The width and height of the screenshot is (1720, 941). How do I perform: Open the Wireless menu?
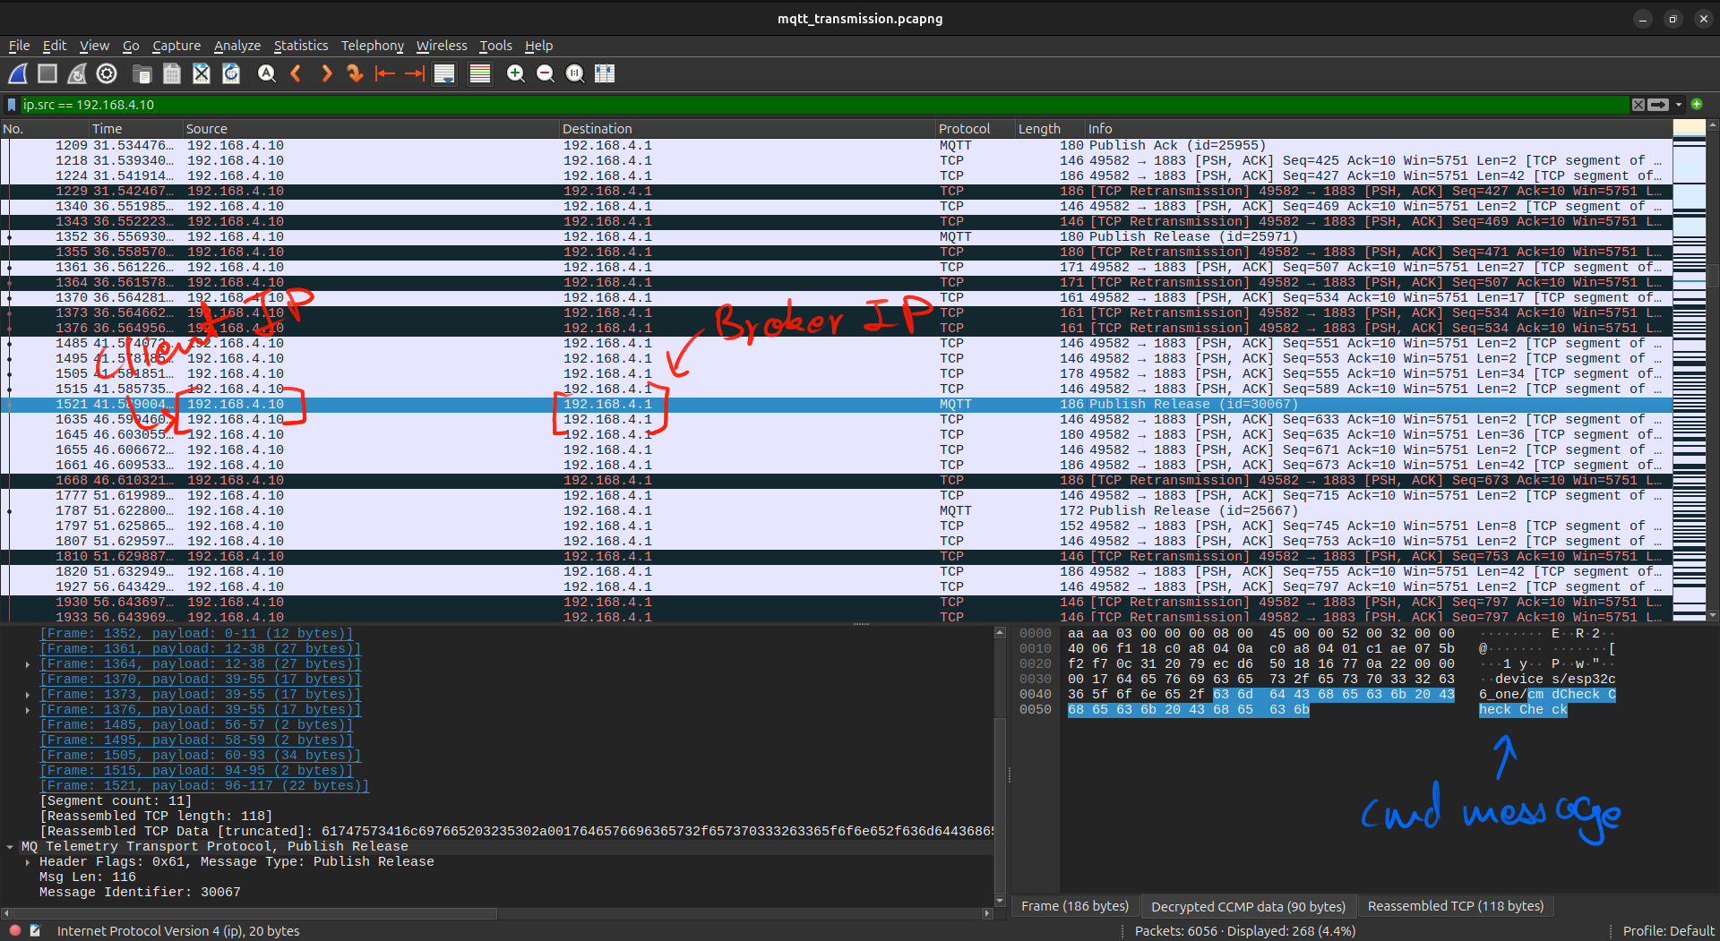pyautogui.click(x=442, y=46)
